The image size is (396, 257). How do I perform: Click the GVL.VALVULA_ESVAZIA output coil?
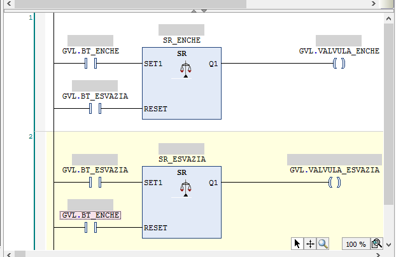coord(334,183)
